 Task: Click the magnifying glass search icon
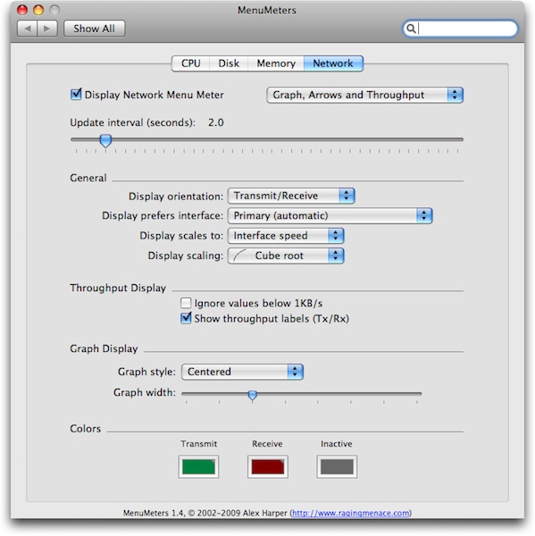pos(411,29)
